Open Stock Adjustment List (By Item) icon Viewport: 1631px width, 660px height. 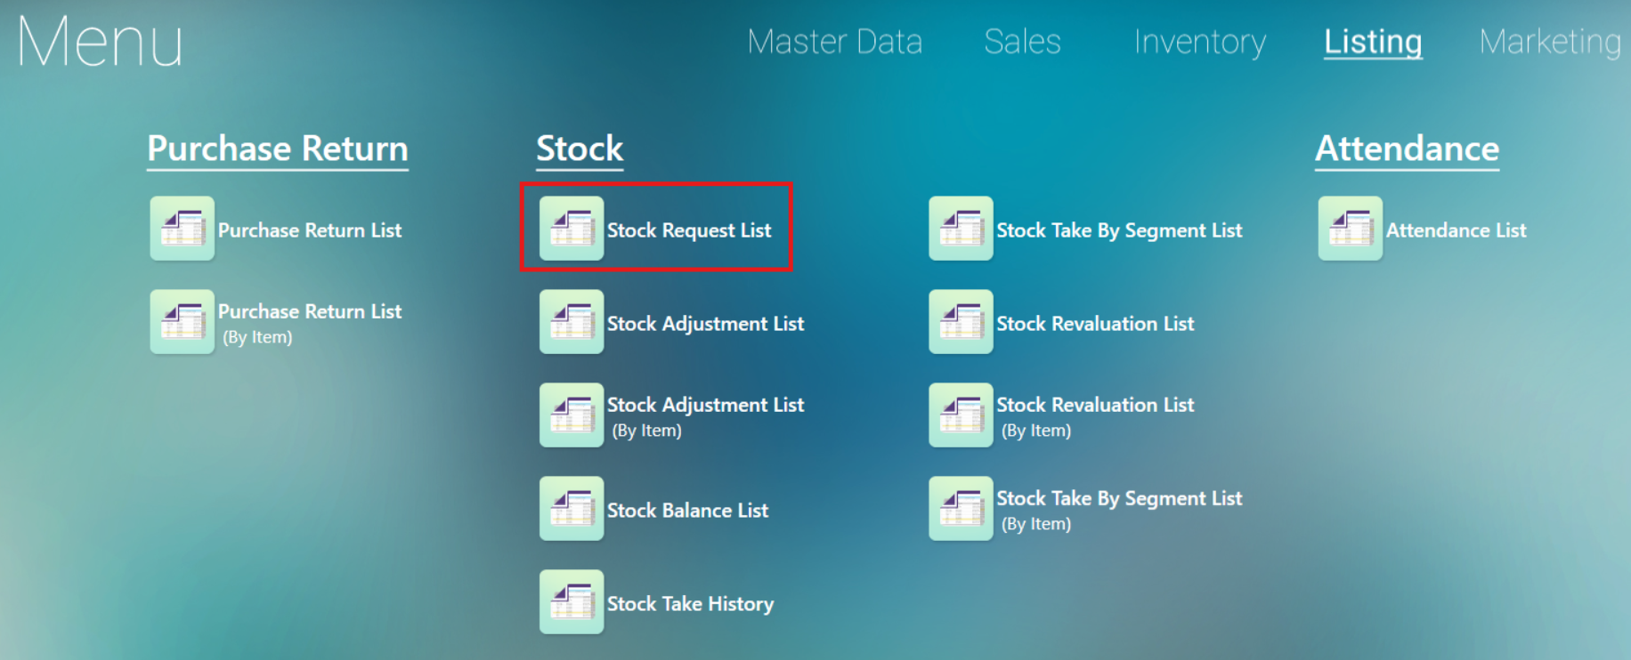[x=572, y=415]
